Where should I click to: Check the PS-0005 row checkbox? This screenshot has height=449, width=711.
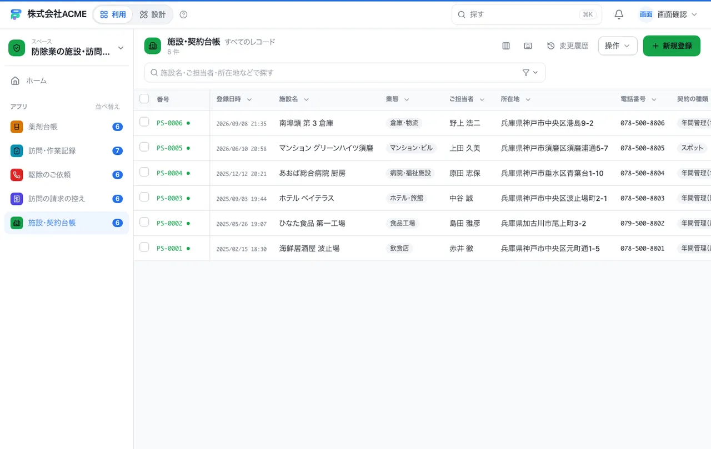[144, 147]
